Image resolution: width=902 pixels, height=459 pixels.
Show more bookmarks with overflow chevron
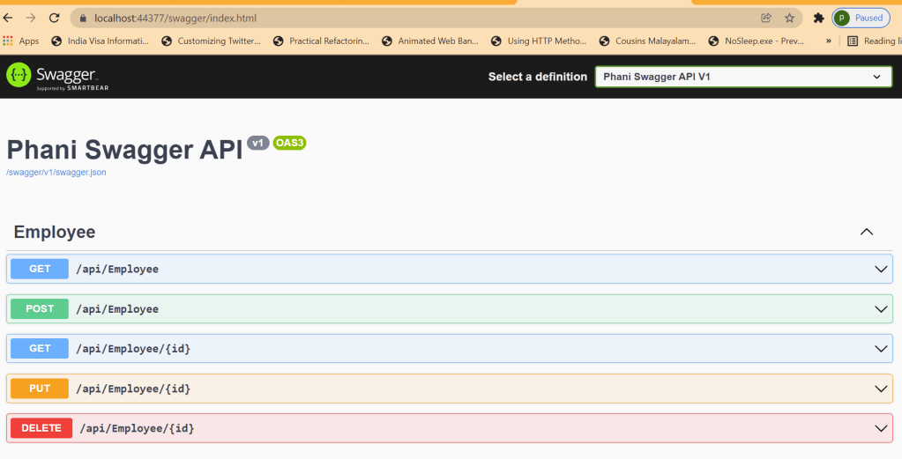[828, 41]
